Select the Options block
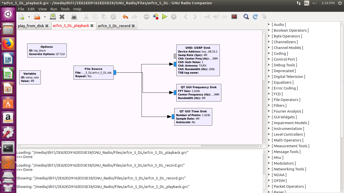 click(x=47, y=51)
